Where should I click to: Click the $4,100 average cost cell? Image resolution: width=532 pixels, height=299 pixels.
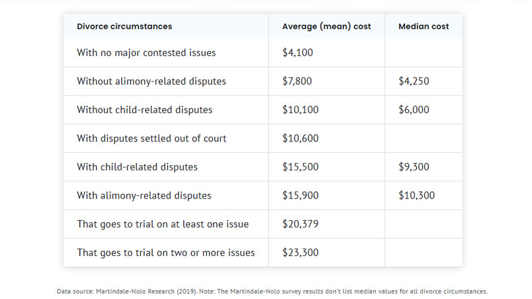tap(298, 53)
